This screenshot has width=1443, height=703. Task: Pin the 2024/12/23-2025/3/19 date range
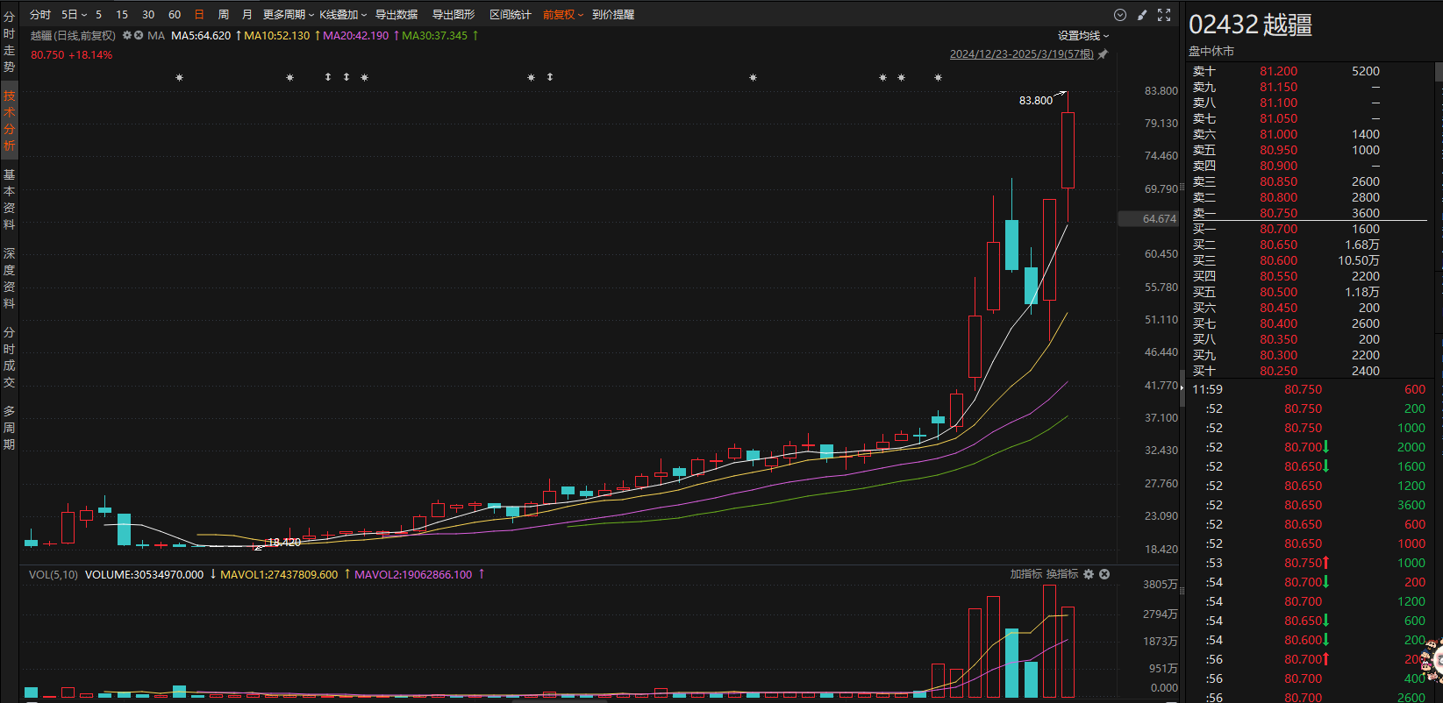coord(1103,54)
